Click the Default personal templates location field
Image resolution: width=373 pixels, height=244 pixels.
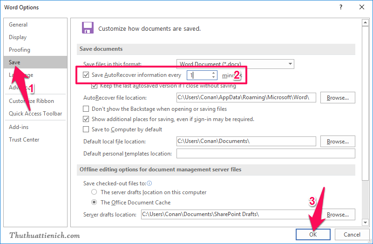coord(265,154)
